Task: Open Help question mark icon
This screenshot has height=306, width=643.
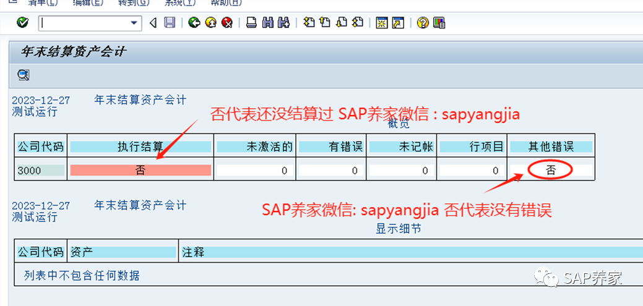Action: point(423,22)
